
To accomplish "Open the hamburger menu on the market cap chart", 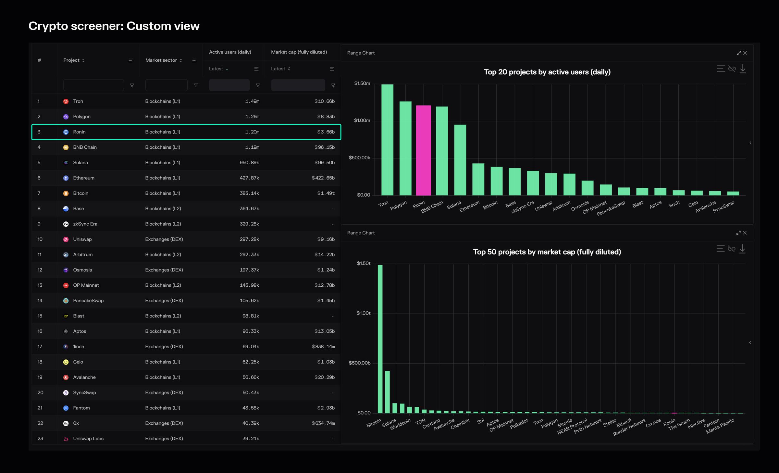I will coord(720,249).
